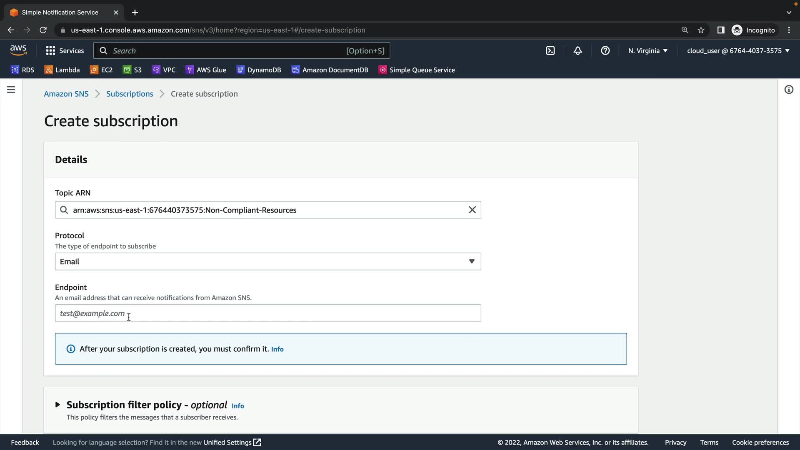Go to Subscriptions breadcrumb

[130, 94]
